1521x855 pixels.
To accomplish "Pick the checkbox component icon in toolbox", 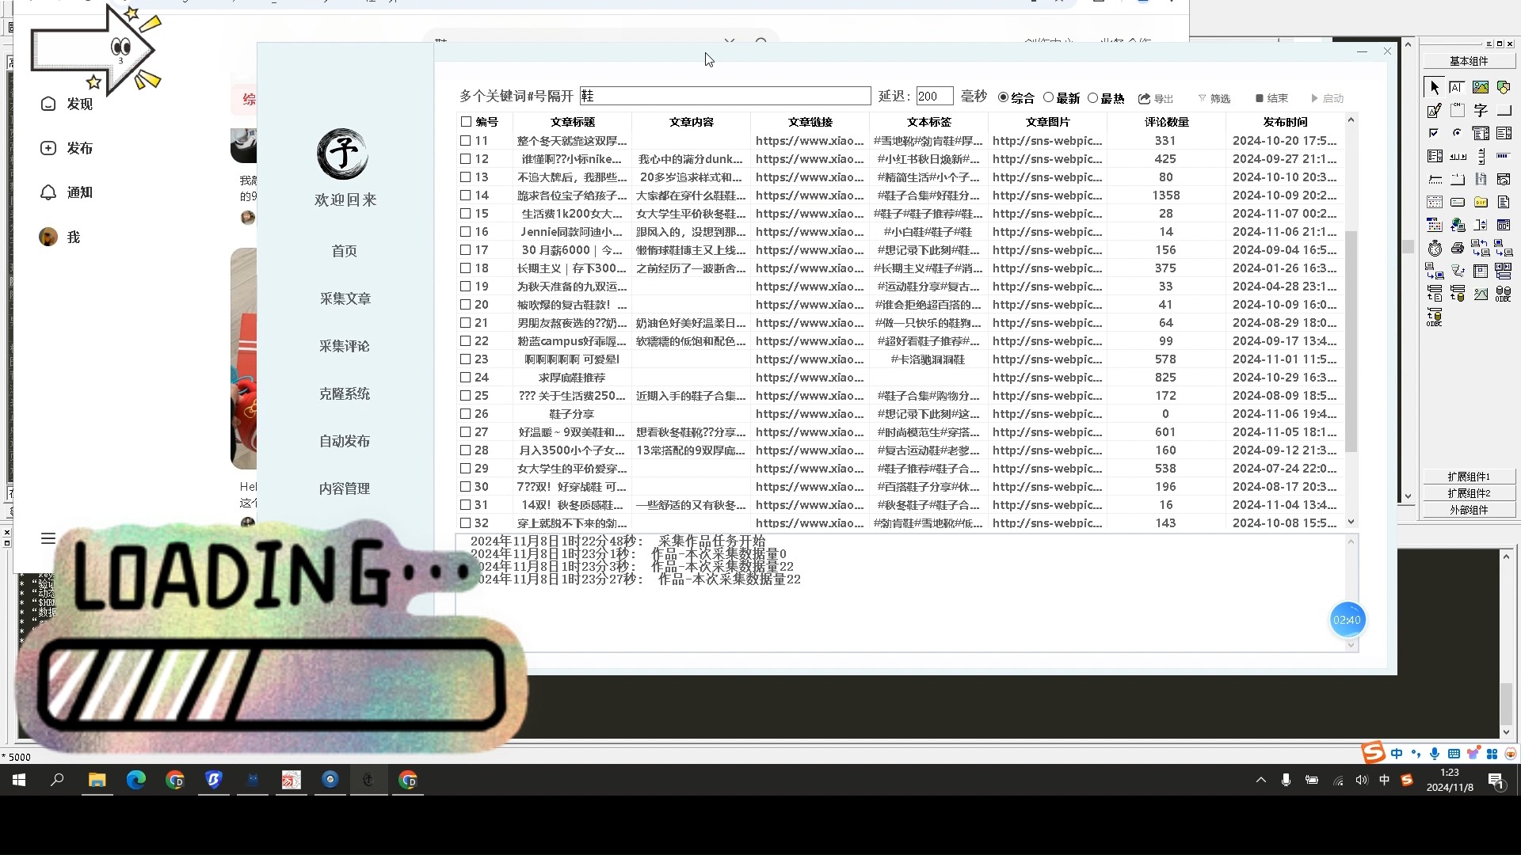I will click(1435, 133).
